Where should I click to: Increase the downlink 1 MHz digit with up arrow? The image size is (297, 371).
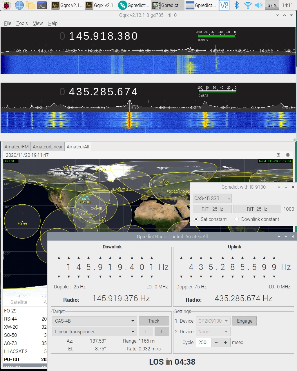[x=88, y=257]
